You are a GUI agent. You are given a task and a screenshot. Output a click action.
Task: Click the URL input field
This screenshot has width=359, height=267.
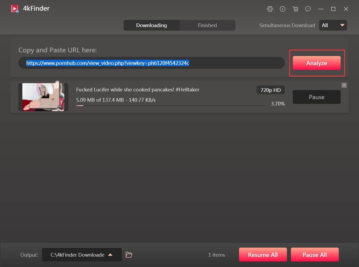(152, 63)
